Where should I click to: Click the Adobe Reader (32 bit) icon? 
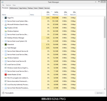pos(6,74)
